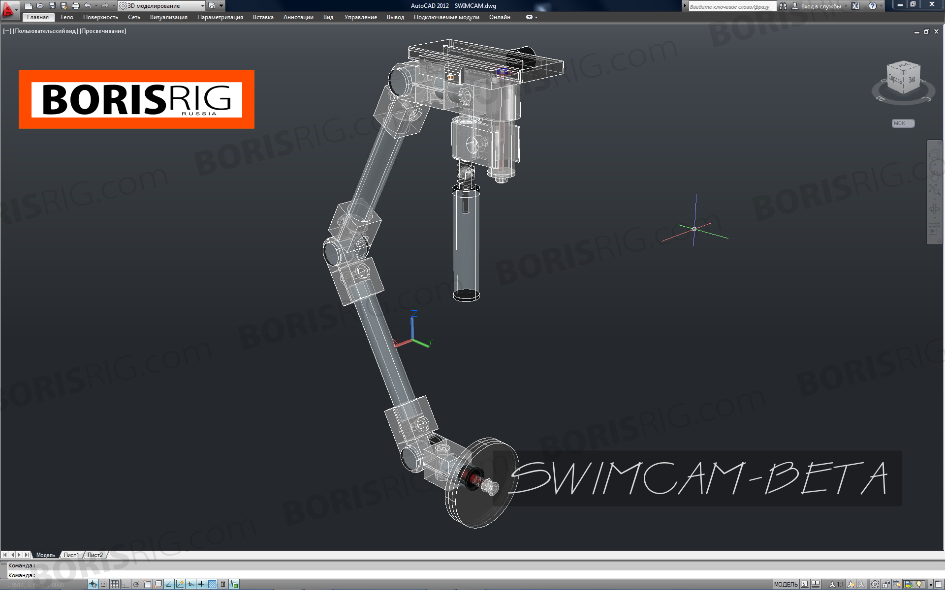Image resolution: width=945 pixels, height=590 pixels.
Task: Click the SteeringWheels icon in navigation bar
Action: tap(934, 155)
